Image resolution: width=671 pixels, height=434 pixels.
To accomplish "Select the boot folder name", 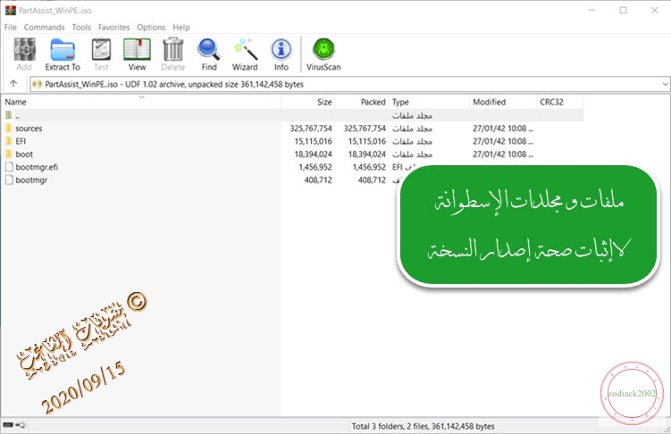I will tap(24, 154).
